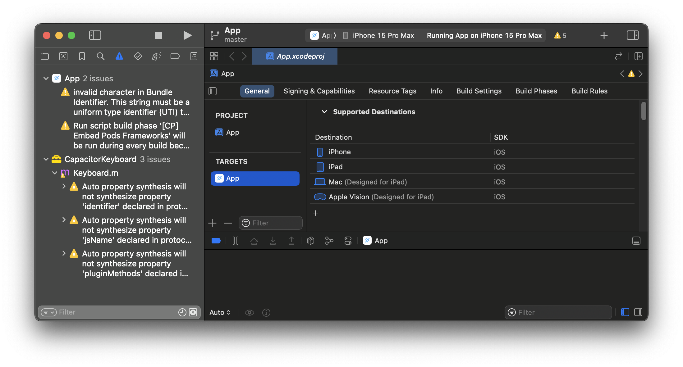
Task: Click the 5 warnings indicator in the toolbar
Action: 560,35
